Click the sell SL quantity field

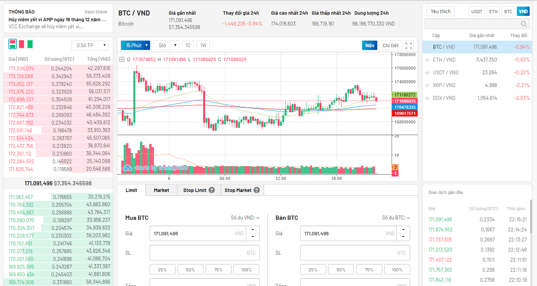pos(355,253)
